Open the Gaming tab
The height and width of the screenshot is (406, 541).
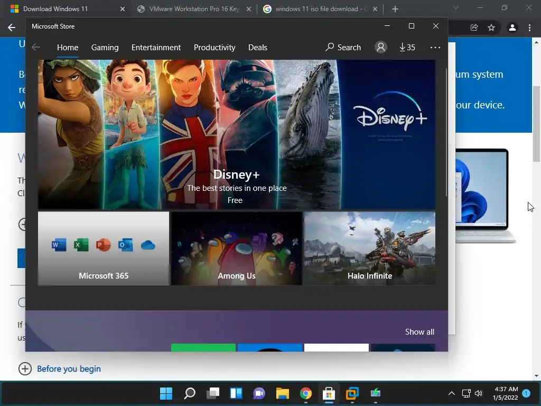point(105,47)
